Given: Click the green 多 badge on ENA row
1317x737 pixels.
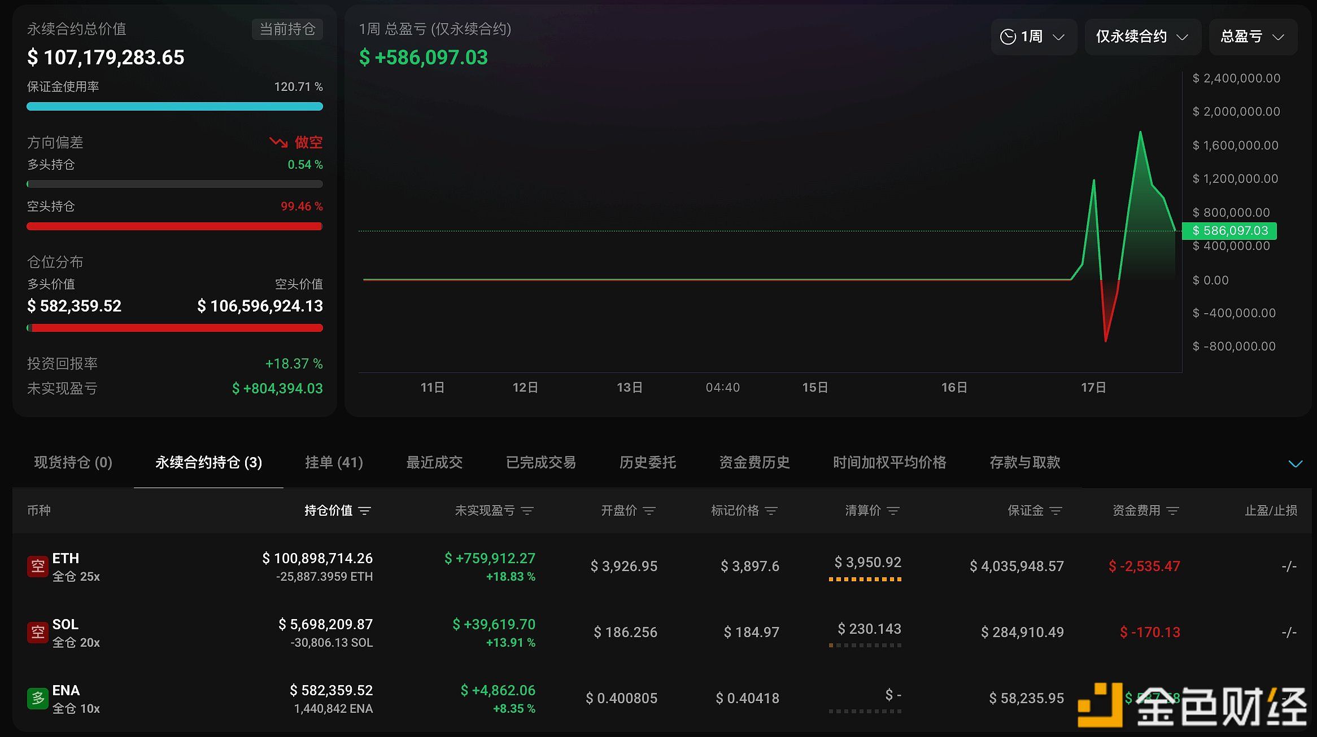Looking at the screenshot, I should tap(38, 699).
